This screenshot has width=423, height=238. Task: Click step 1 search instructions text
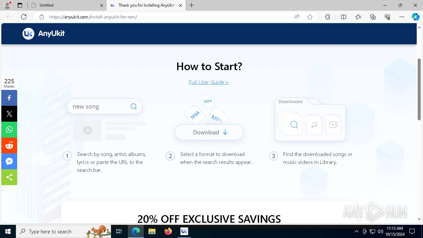tap(111, 162)
